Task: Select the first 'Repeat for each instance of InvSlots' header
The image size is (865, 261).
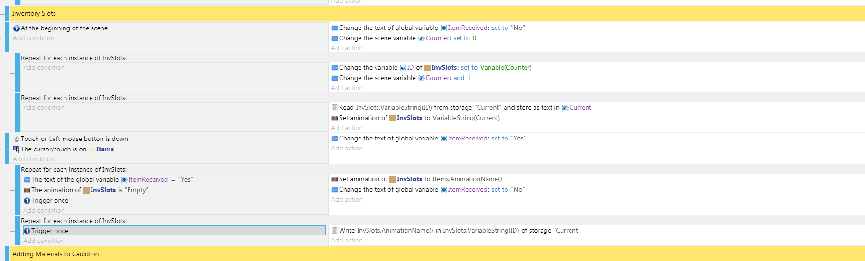Action: pyautogui.click(x=74, y=58)
